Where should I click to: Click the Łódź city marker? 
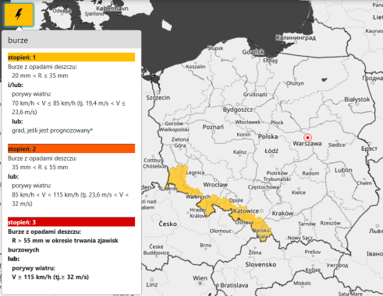272,155
